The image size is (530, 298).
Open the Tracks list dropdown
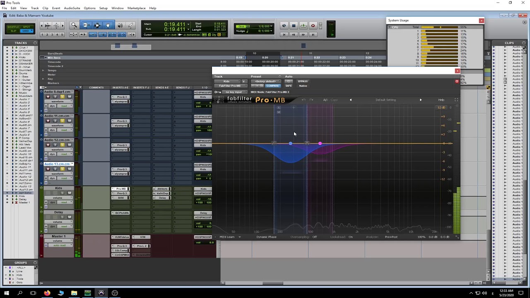(x=35, y=43)
